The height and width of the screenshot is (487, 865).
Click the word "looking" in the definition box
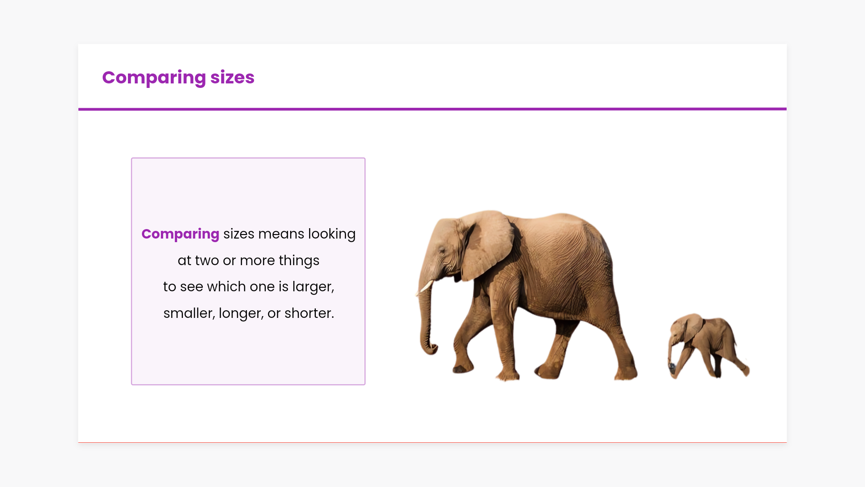(x=332, y=234)
